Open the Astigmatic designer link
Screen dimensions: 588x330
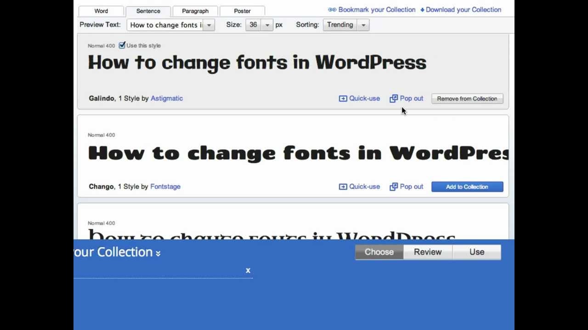coord(167,98)
